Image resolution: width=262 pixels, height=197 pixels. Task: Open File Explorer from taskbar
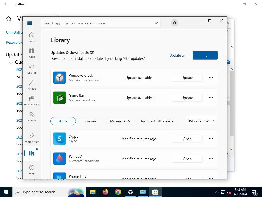click(93, 192)
